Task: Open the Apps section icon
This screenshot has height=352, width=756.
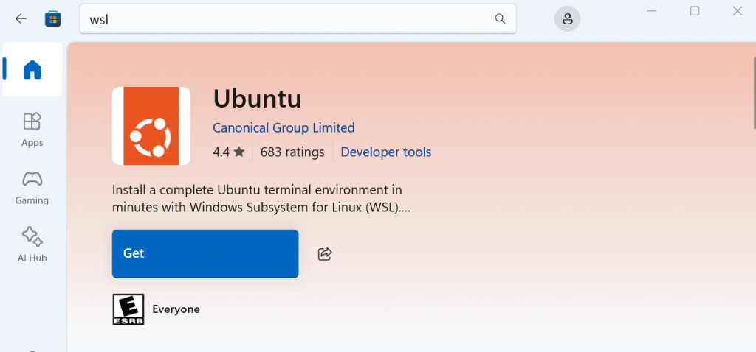Action: click(32, 121)
